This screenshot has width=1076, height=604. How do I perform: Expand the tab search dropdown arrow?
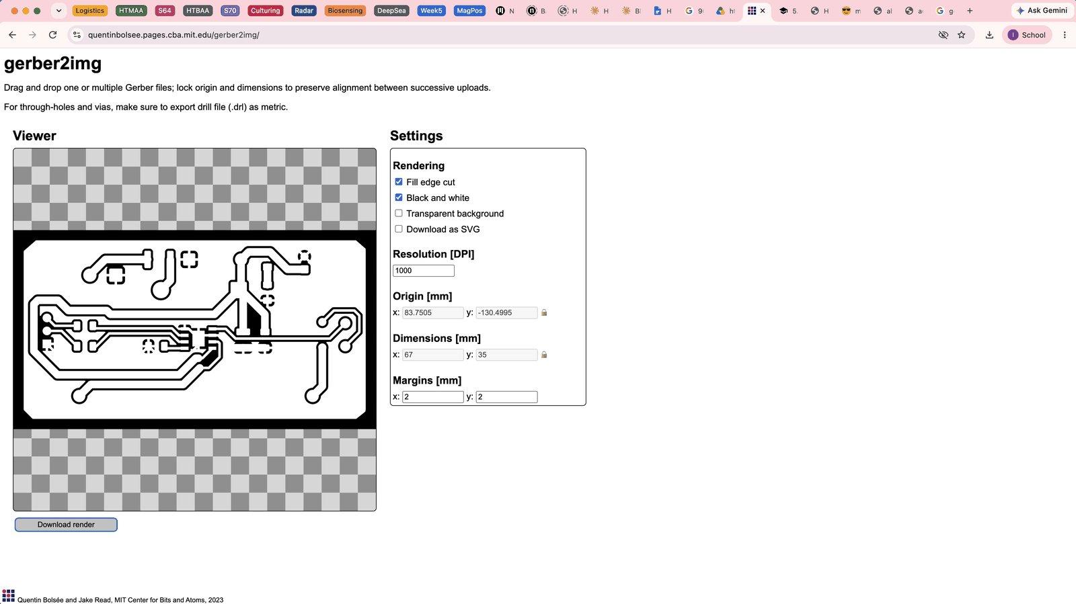click(x=59, y=11)
